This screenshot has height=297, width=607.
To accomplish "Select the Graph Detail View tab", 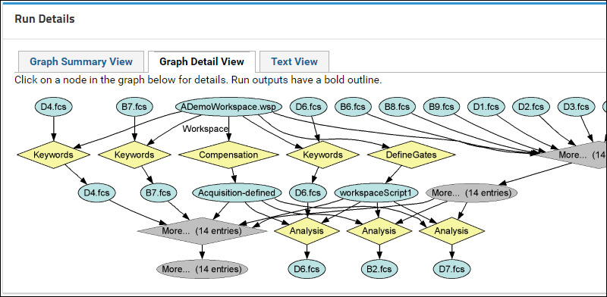I will (202, 61).
